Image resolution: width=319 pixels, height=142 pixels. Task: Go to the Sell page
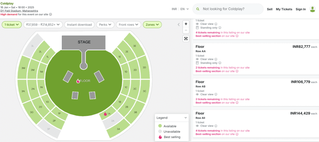coord(269,9)
